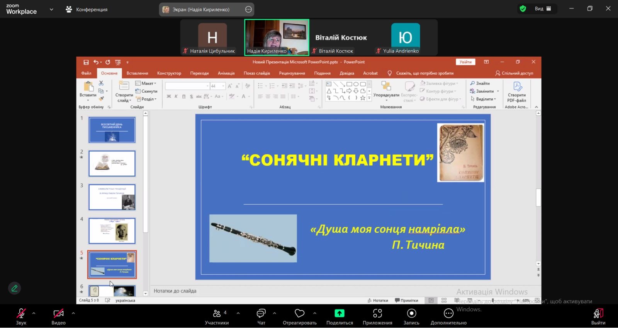Click the slide panel vertical scrollbar
This screenshot has width=618, height=328.
[x=146, y=174]
